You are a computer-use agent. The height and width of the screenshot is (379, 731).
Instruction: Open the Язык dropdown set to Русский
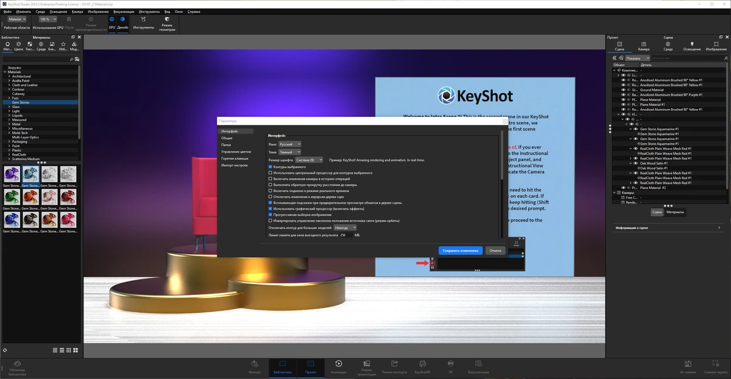(x=290, y=144)
